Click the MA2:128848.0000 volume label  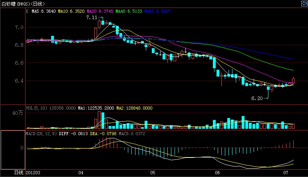click(x=134, y=108)
